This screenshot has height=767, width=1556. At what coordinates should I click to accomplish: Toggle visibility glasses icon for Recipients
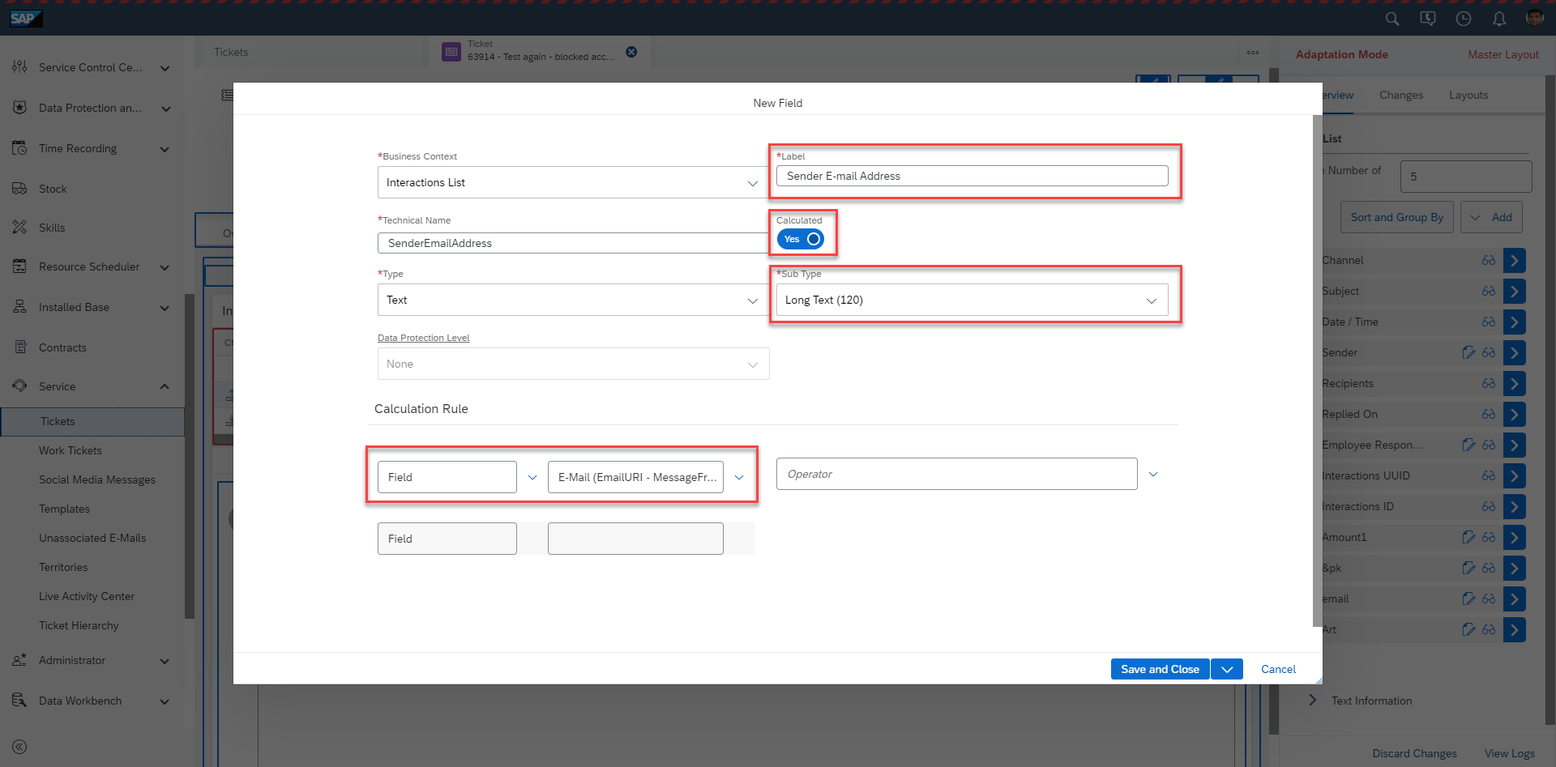pos(1489,383)
